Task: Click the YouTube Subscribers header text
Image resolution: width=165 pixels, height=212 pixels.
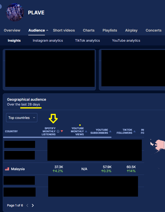Action: point(99,131)
